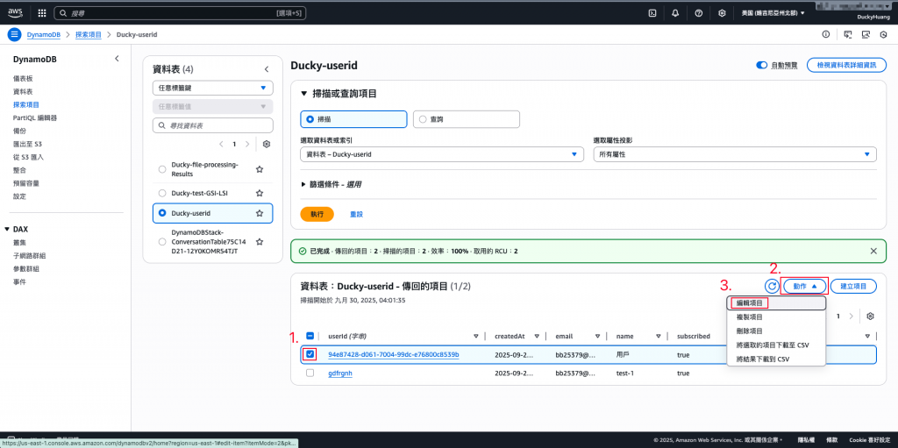Toggle the blue hamburger navigation menu
This screenshot has height=448, width=898.
point(14,34)
